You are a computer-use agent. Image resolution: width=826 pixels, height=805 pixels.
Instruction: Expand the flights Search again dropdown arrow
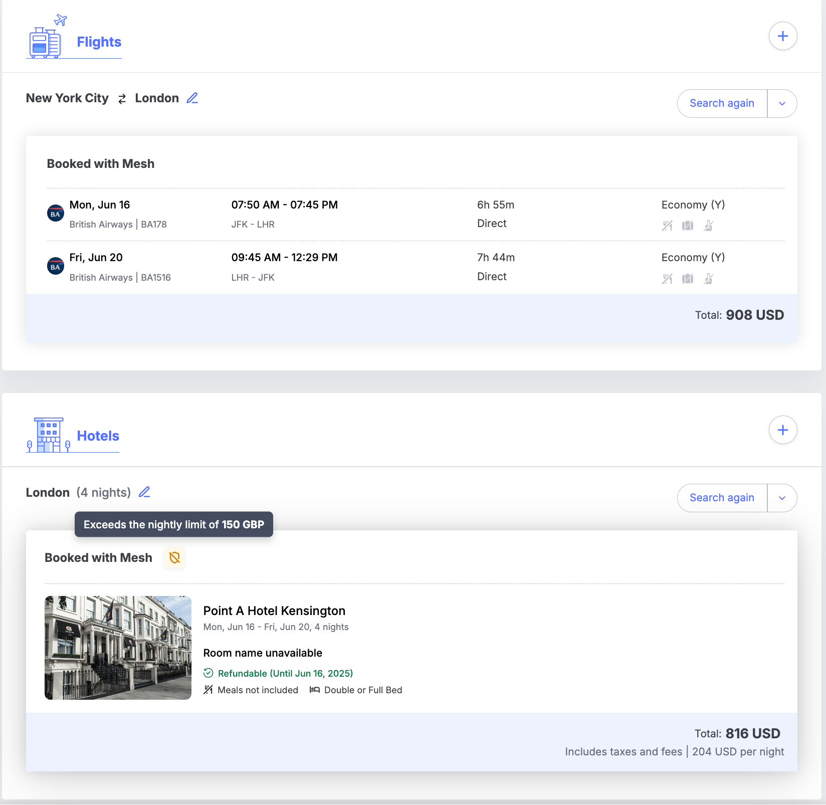(x=782, y=103)
